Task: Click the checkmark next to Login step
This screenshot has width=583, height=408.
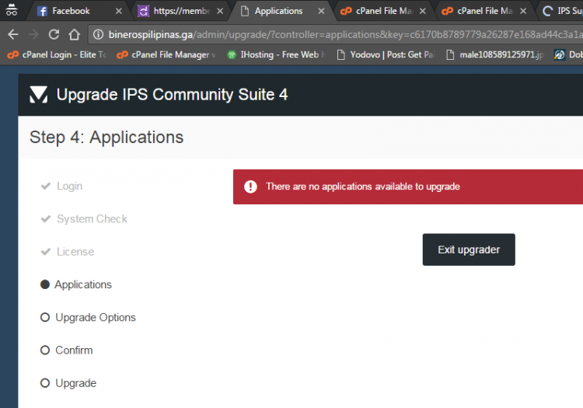Action: pyautogui.click(x=45, y=187)
